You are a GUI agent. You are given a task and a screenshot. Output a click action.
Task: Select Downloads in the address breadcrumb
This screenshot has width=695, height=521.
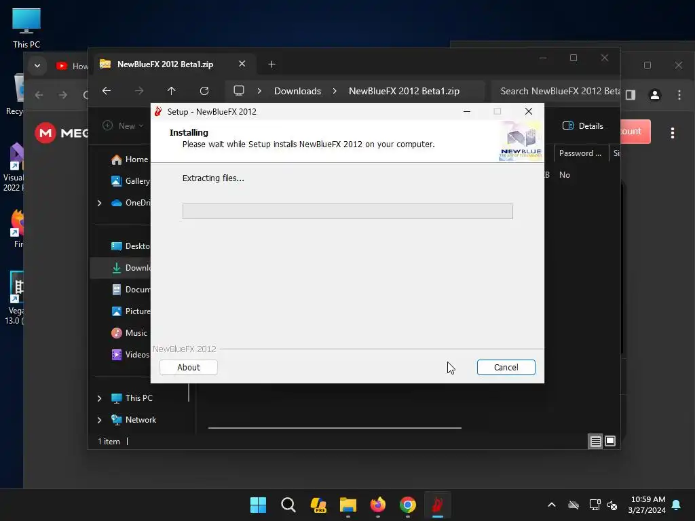(297, 91)
